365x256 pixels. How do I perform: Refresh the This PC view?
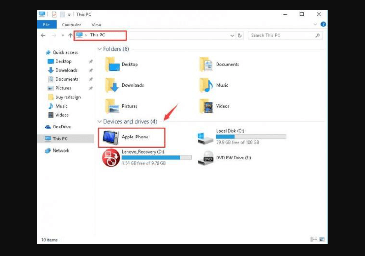tap(239, 36)
